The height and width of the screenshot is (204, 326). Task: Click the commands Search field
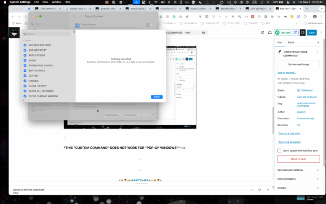click(x=47, y=34)
